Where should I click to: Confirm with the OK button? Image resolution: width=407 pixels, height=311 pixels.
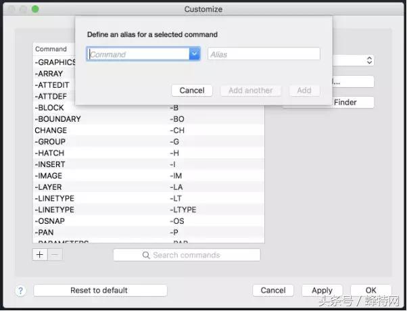point(371,290)
